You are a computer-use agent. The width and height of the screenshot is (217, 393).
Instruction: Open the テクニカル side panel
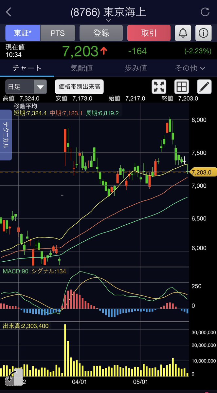[x=6, y=135]
